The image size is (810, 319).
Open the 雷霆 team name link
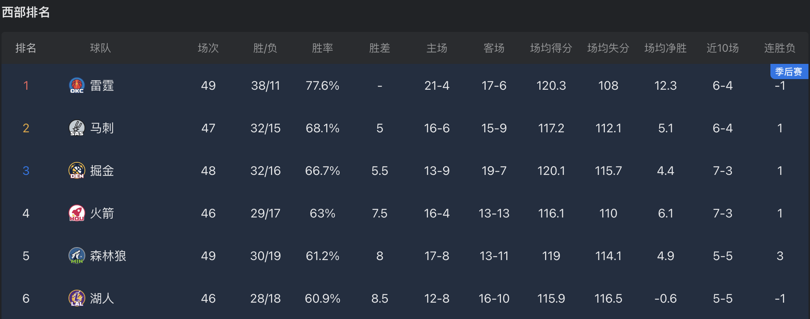(x=102, y=86)
